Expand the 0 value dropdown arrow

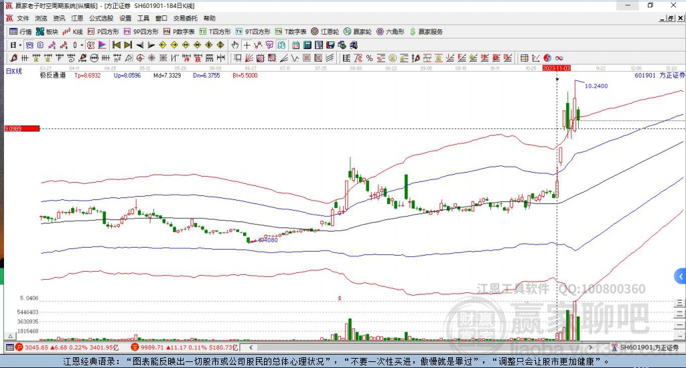(82, 45)
